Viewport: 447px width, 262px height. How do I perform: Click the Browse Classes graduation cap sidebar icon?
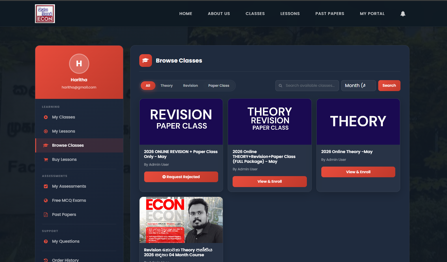[x=46, y=146]
